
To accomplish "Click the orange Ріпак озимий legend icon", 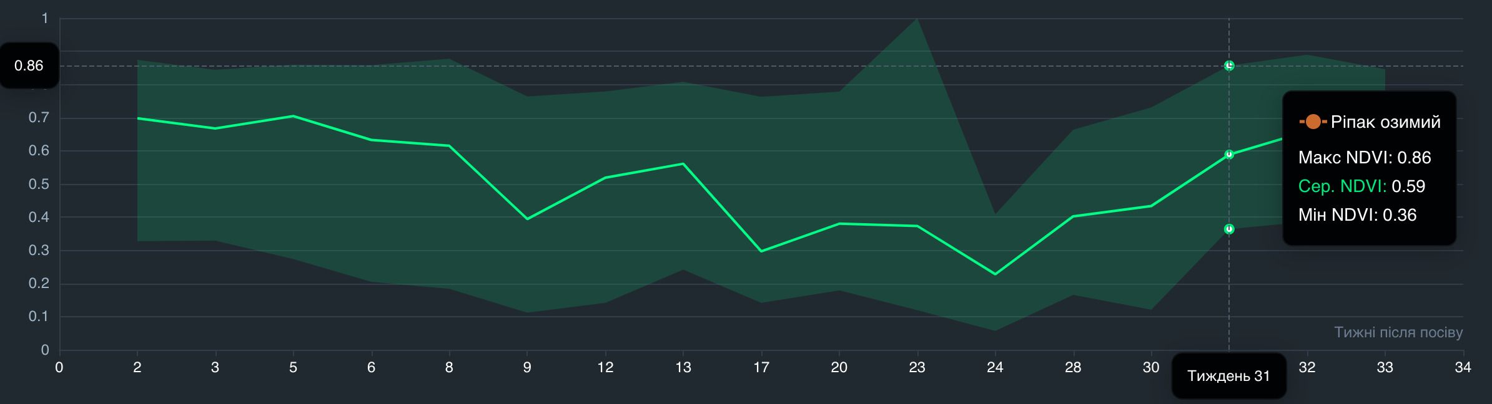I will (x=1312, y=122).
